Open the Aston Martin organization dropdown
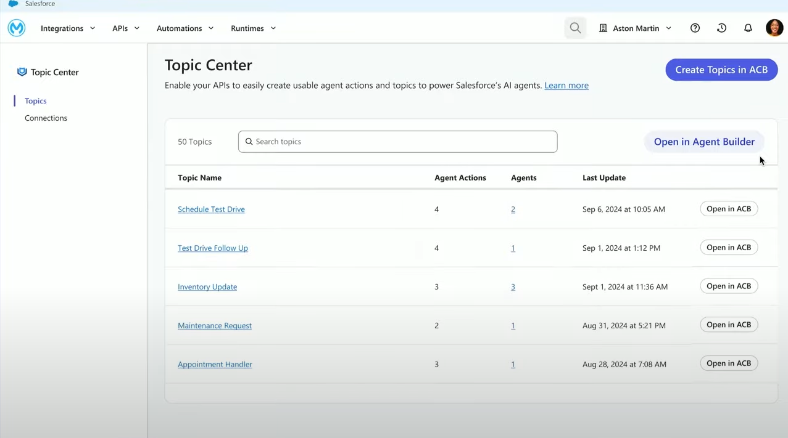 click(636, 28)
